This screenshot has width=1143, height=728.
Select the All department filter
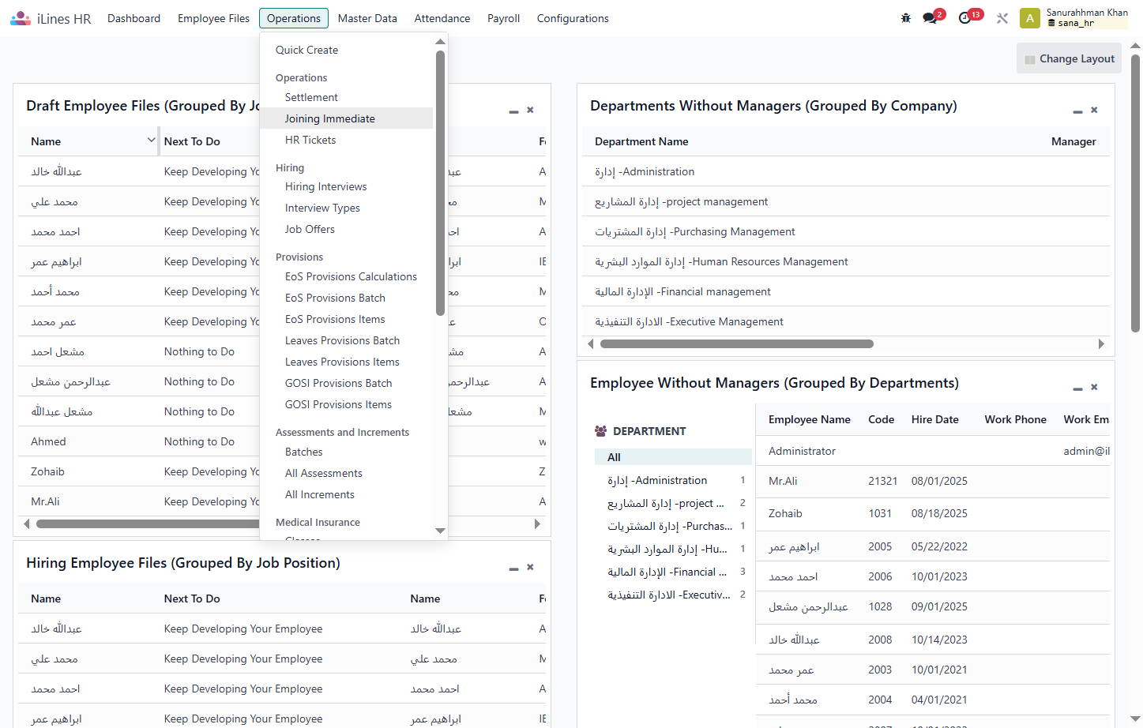coord(673,457)
